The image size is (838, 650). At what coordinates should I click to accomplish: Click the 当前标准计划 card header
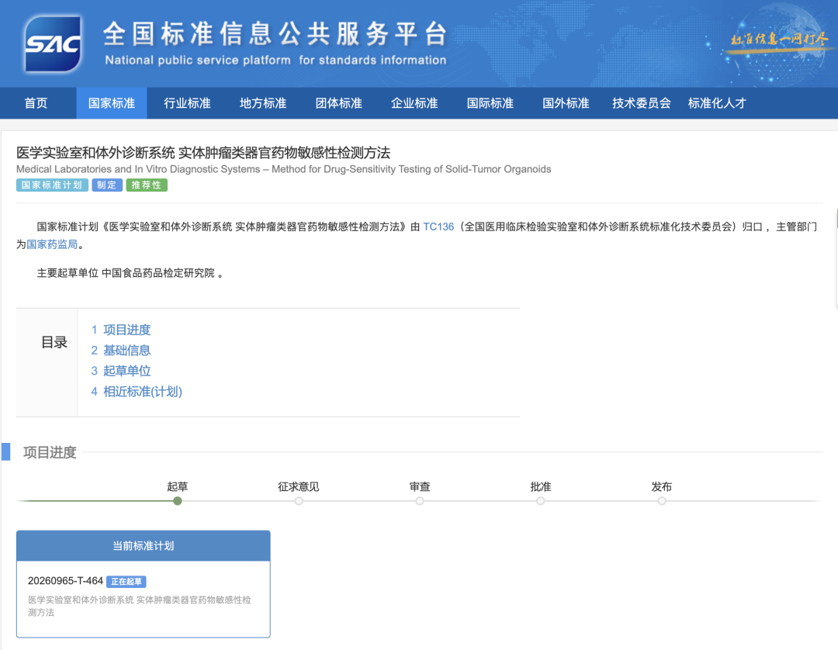coord(144,546)
